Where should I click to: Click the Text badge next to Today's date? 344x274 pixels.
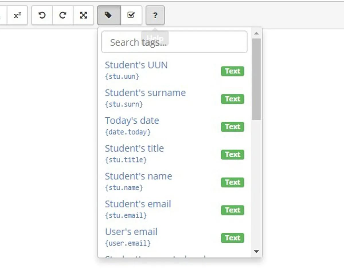pos(232,127)
